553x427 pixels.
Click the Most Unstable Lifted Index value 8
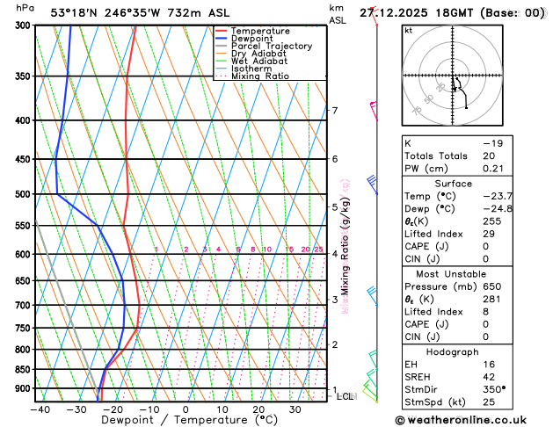(486, 311)
